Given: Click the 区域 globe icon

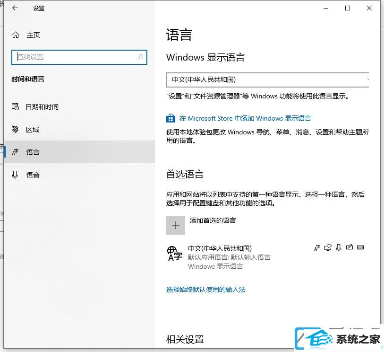Looking at the screenshot, I should [15, 129].
